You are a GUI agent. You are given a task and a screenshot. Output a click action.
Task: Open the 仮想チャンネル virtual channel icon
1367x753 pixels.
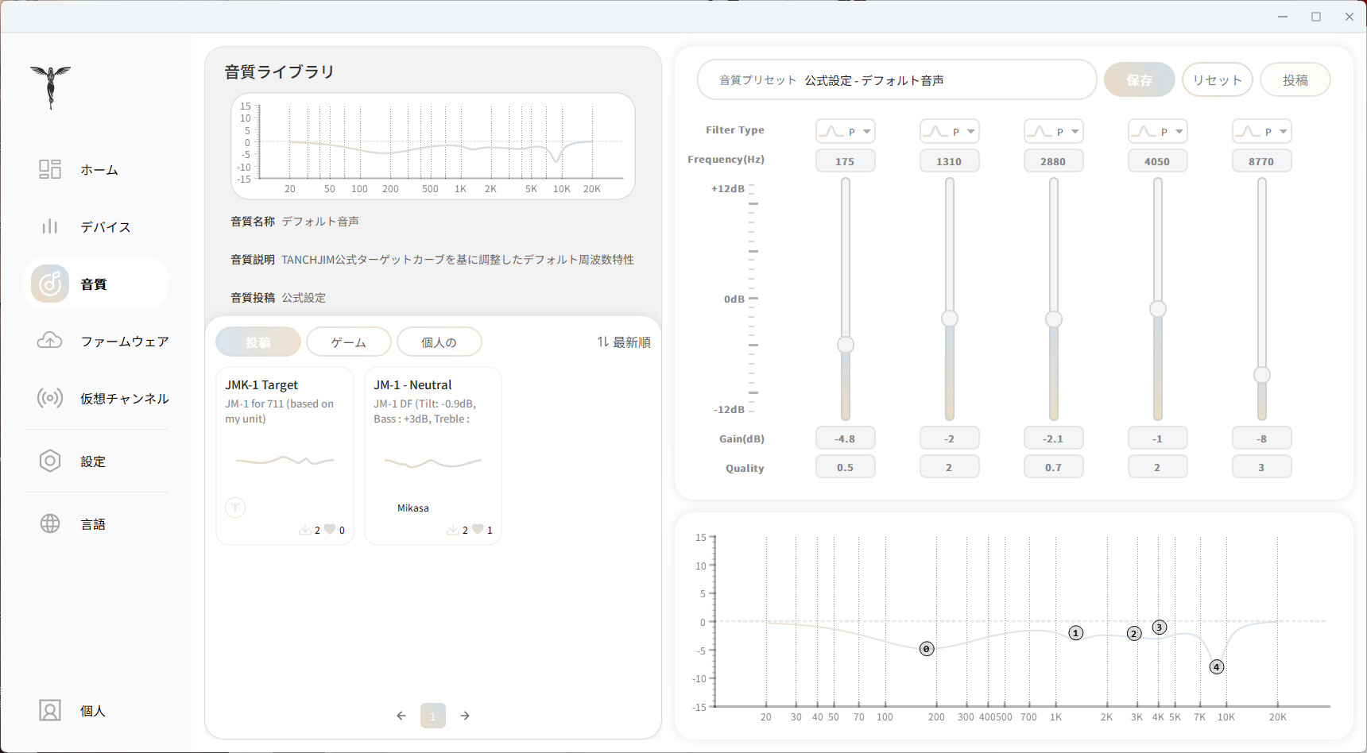(50, 398)
